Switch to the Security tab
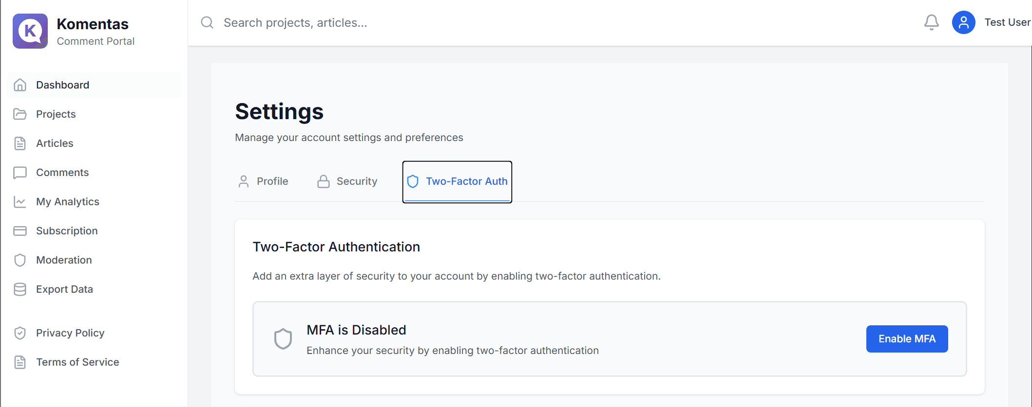The width and height of the screenshot is (1032, 407). pos(347,181)
